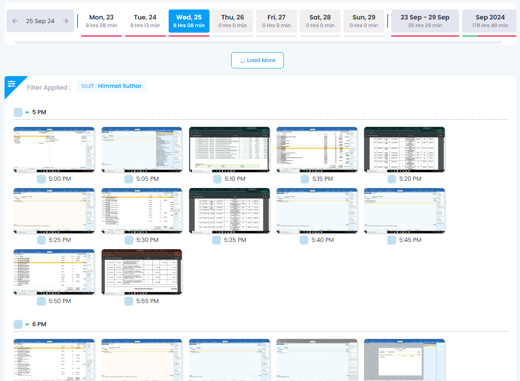The width and height of the screenshot is (520, 381).
Task: Check the 5:35 PM screenshot checkbox
Action: pyautogui.click(x=217, y=240)
